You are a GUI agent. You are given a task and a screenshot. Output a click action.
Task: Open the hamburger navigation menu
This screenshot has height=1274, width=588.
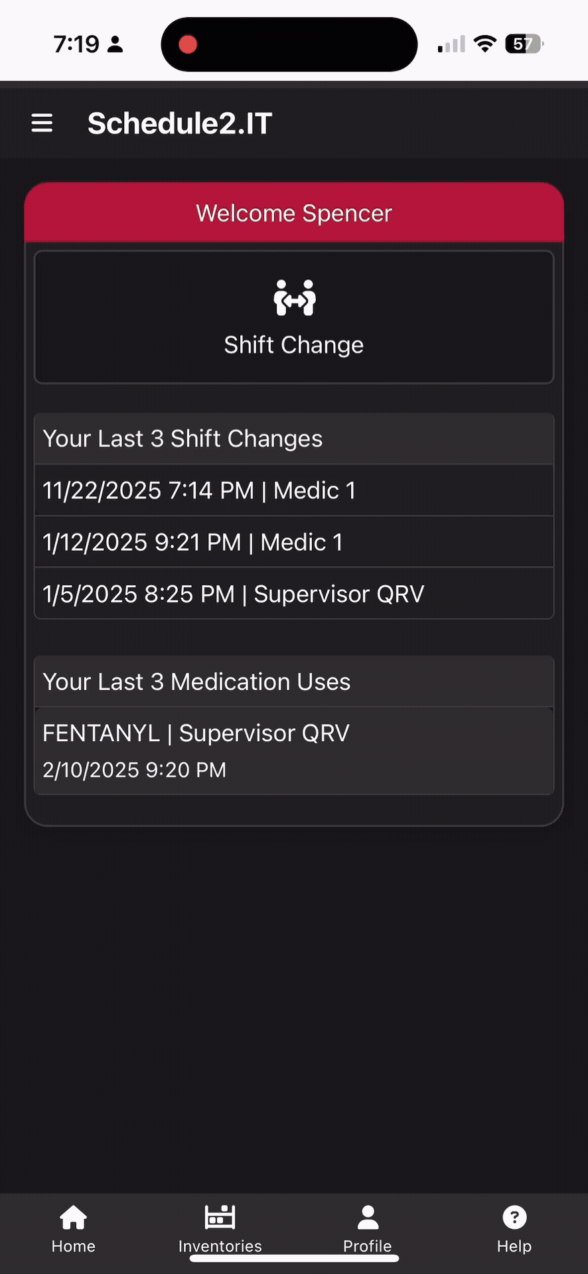42,123
